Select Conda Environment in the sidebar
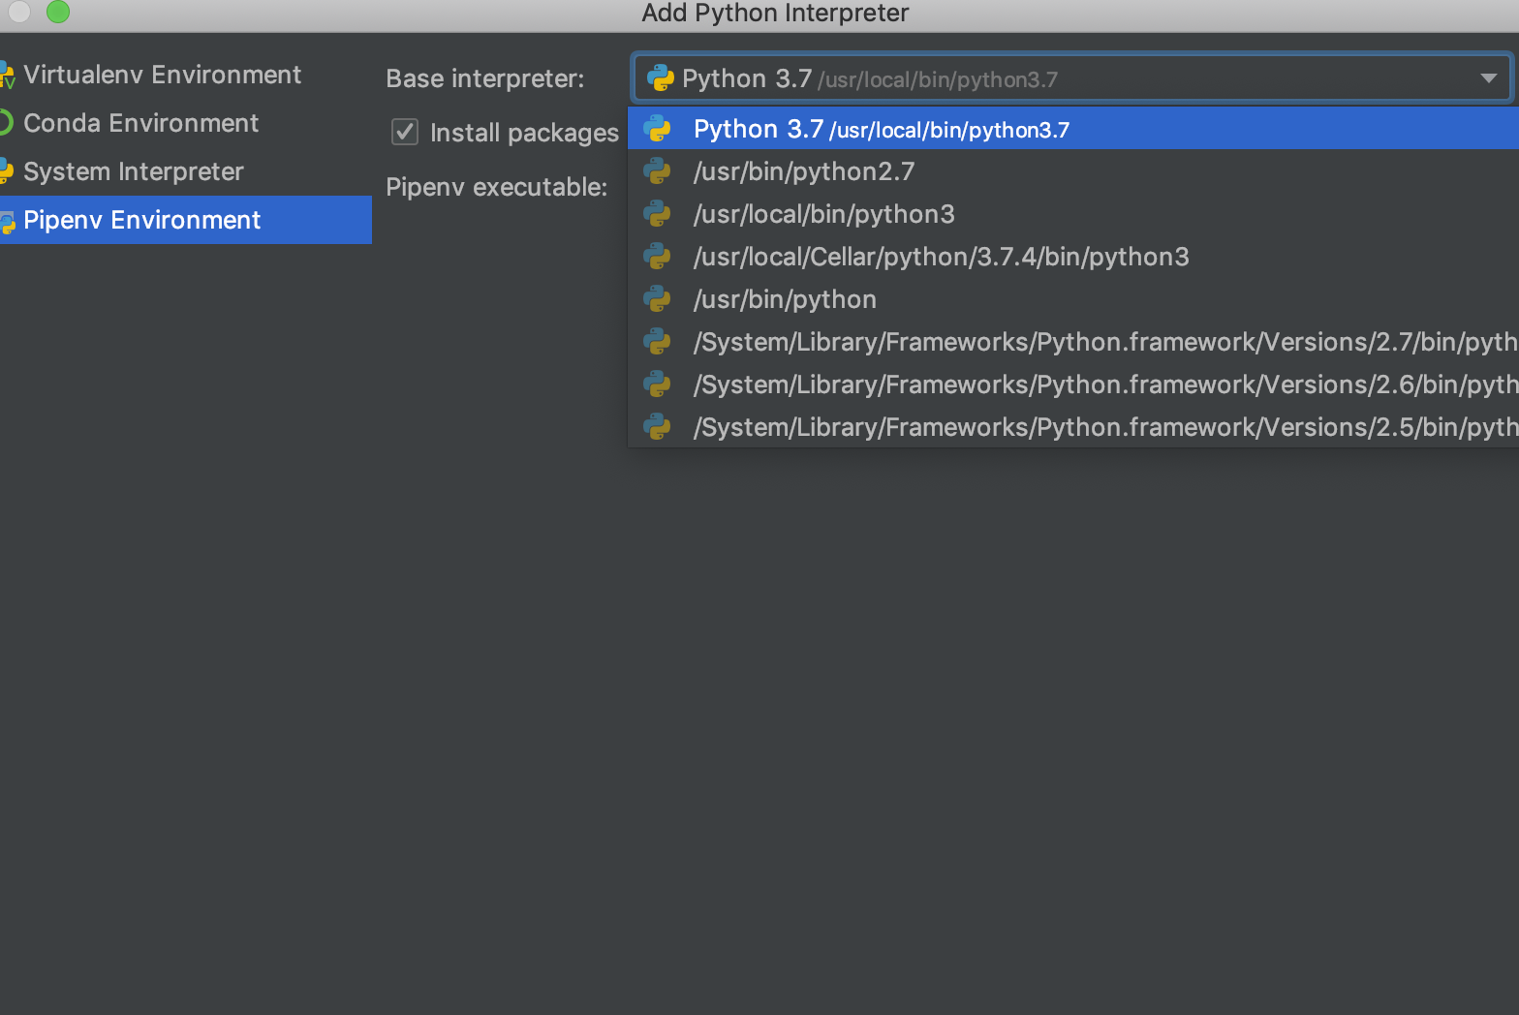 (x=185, y=123)
